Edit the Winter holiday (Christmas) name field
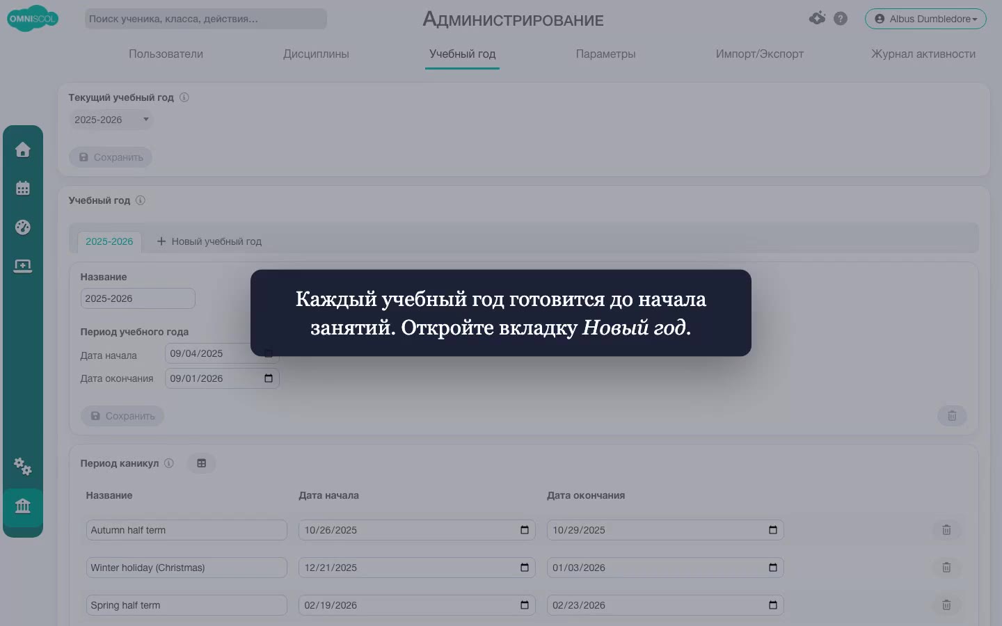 coord(186,568)
